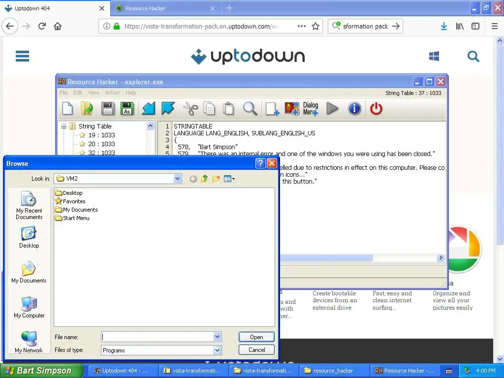Image resolution: width=504 pixels, height=378 pixels.
Task: Click My Computer in Browse places bar
Action: pos(29,308)
